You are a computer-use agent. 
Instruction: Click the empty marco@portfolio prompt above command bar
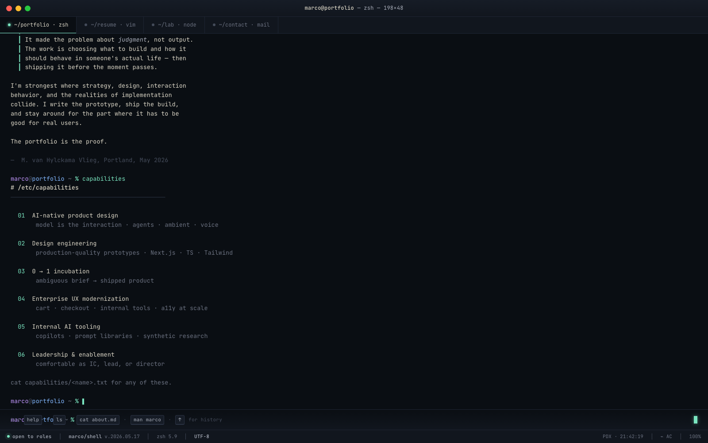click(x=47, y=401)
